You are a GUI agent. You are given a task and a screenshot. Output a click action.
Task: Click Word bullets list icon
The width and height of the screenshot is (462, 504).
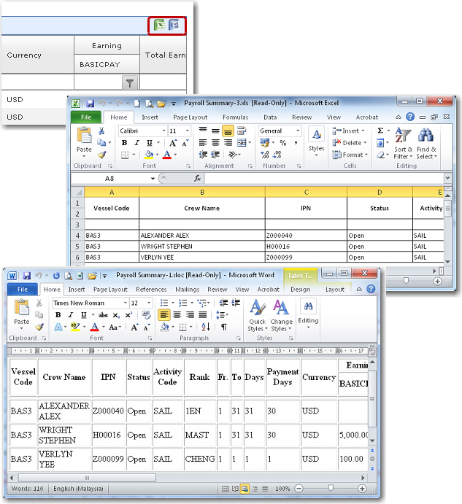tap(164, 303)
